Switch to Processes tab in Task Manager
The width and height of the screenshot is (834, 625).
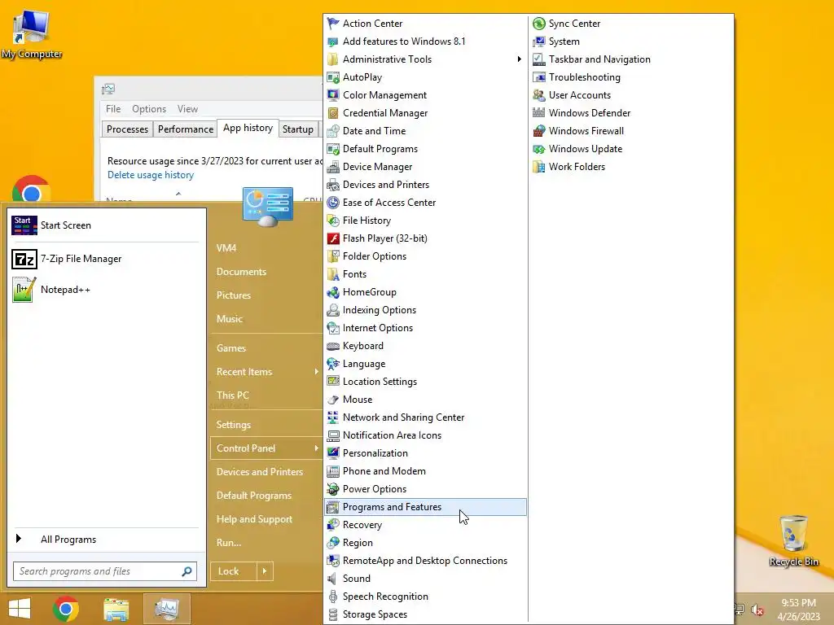point(127,129)
